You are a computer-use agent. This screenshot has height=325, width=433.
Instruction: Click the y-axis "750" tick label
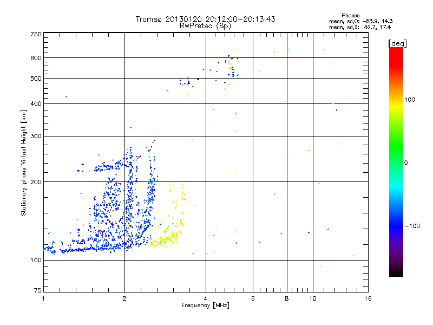click(36, 34)
